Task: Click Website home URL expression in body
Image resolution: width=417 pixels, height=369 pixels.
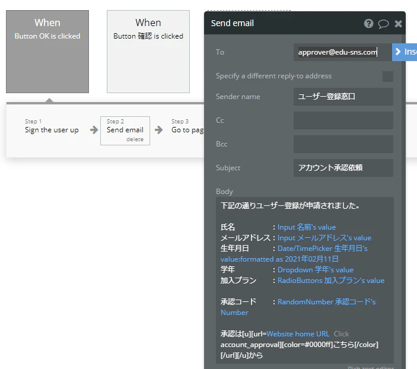Action: [298, 334]
